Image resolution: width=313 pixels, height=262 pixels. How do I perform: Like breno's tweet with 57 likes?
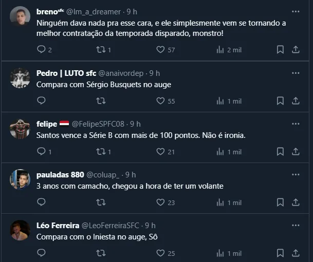[160, 50]
